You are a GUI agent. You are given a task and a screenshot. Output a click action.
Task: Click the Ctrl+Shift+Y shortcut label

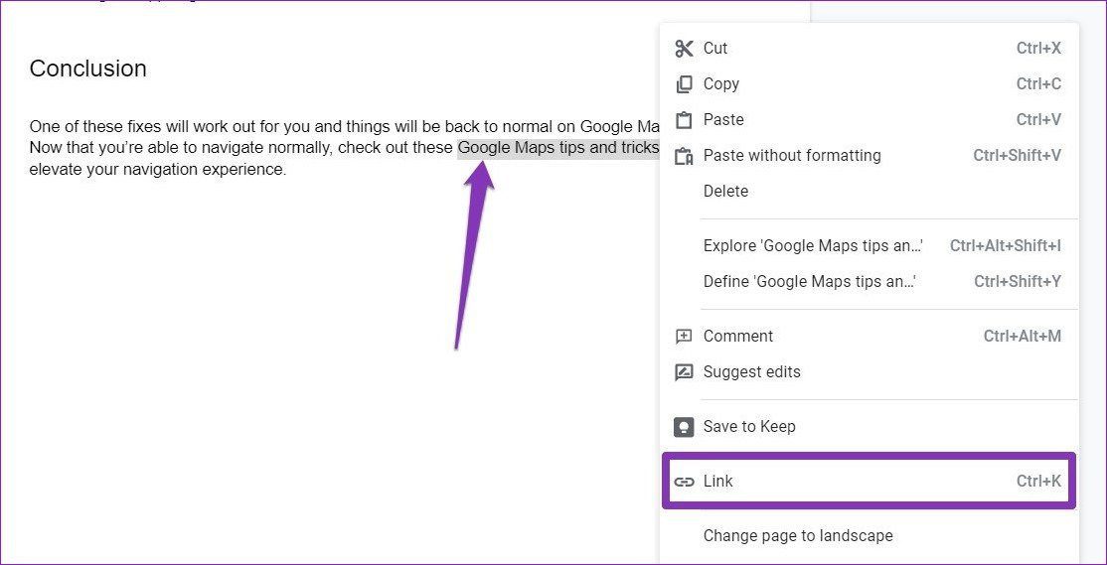click(x=1018, y=281)
